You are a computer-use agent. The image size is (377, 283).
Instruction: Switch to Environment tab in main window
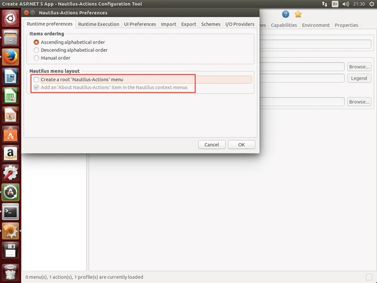click(x=316, y=25)
